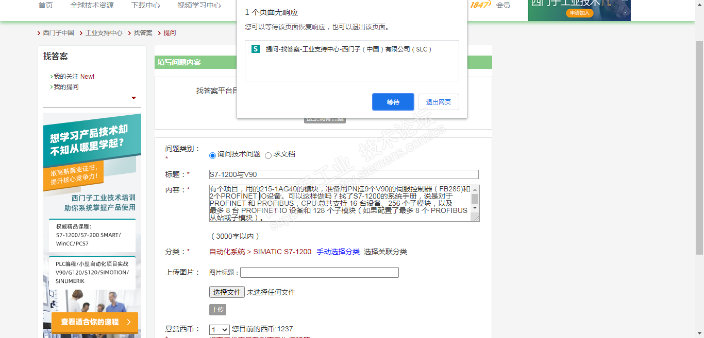Go to 工业支持中心 breadcrumb link
The width and height of the screenshot is (704, 338).
click(104, 32)
